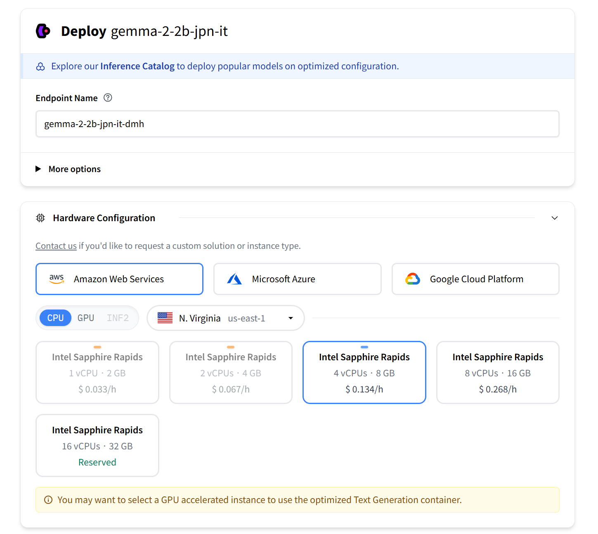This screenshot has width=598, height=534.
Task: Click the '$ 0.268/h' price text
Action: pyautogui.click(x=498, y=389)
